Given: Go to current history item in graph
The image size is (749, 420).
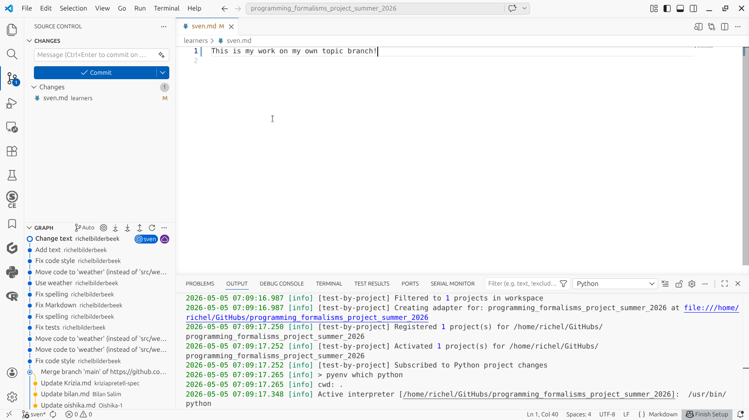Looking at the screenshot, I should [x=103, y=228].
